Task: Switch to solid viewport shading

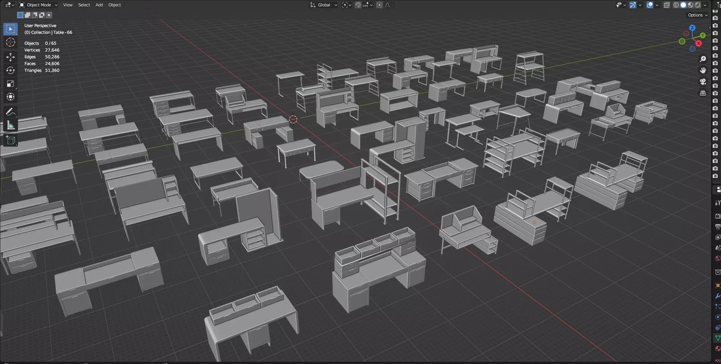Action: point(683,5)
